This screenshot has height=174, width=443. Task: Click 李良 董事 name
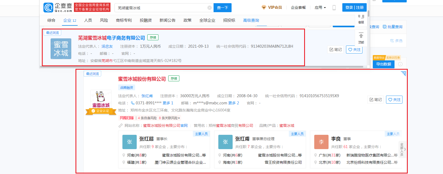pyautogui.click(x=336, y=139)
